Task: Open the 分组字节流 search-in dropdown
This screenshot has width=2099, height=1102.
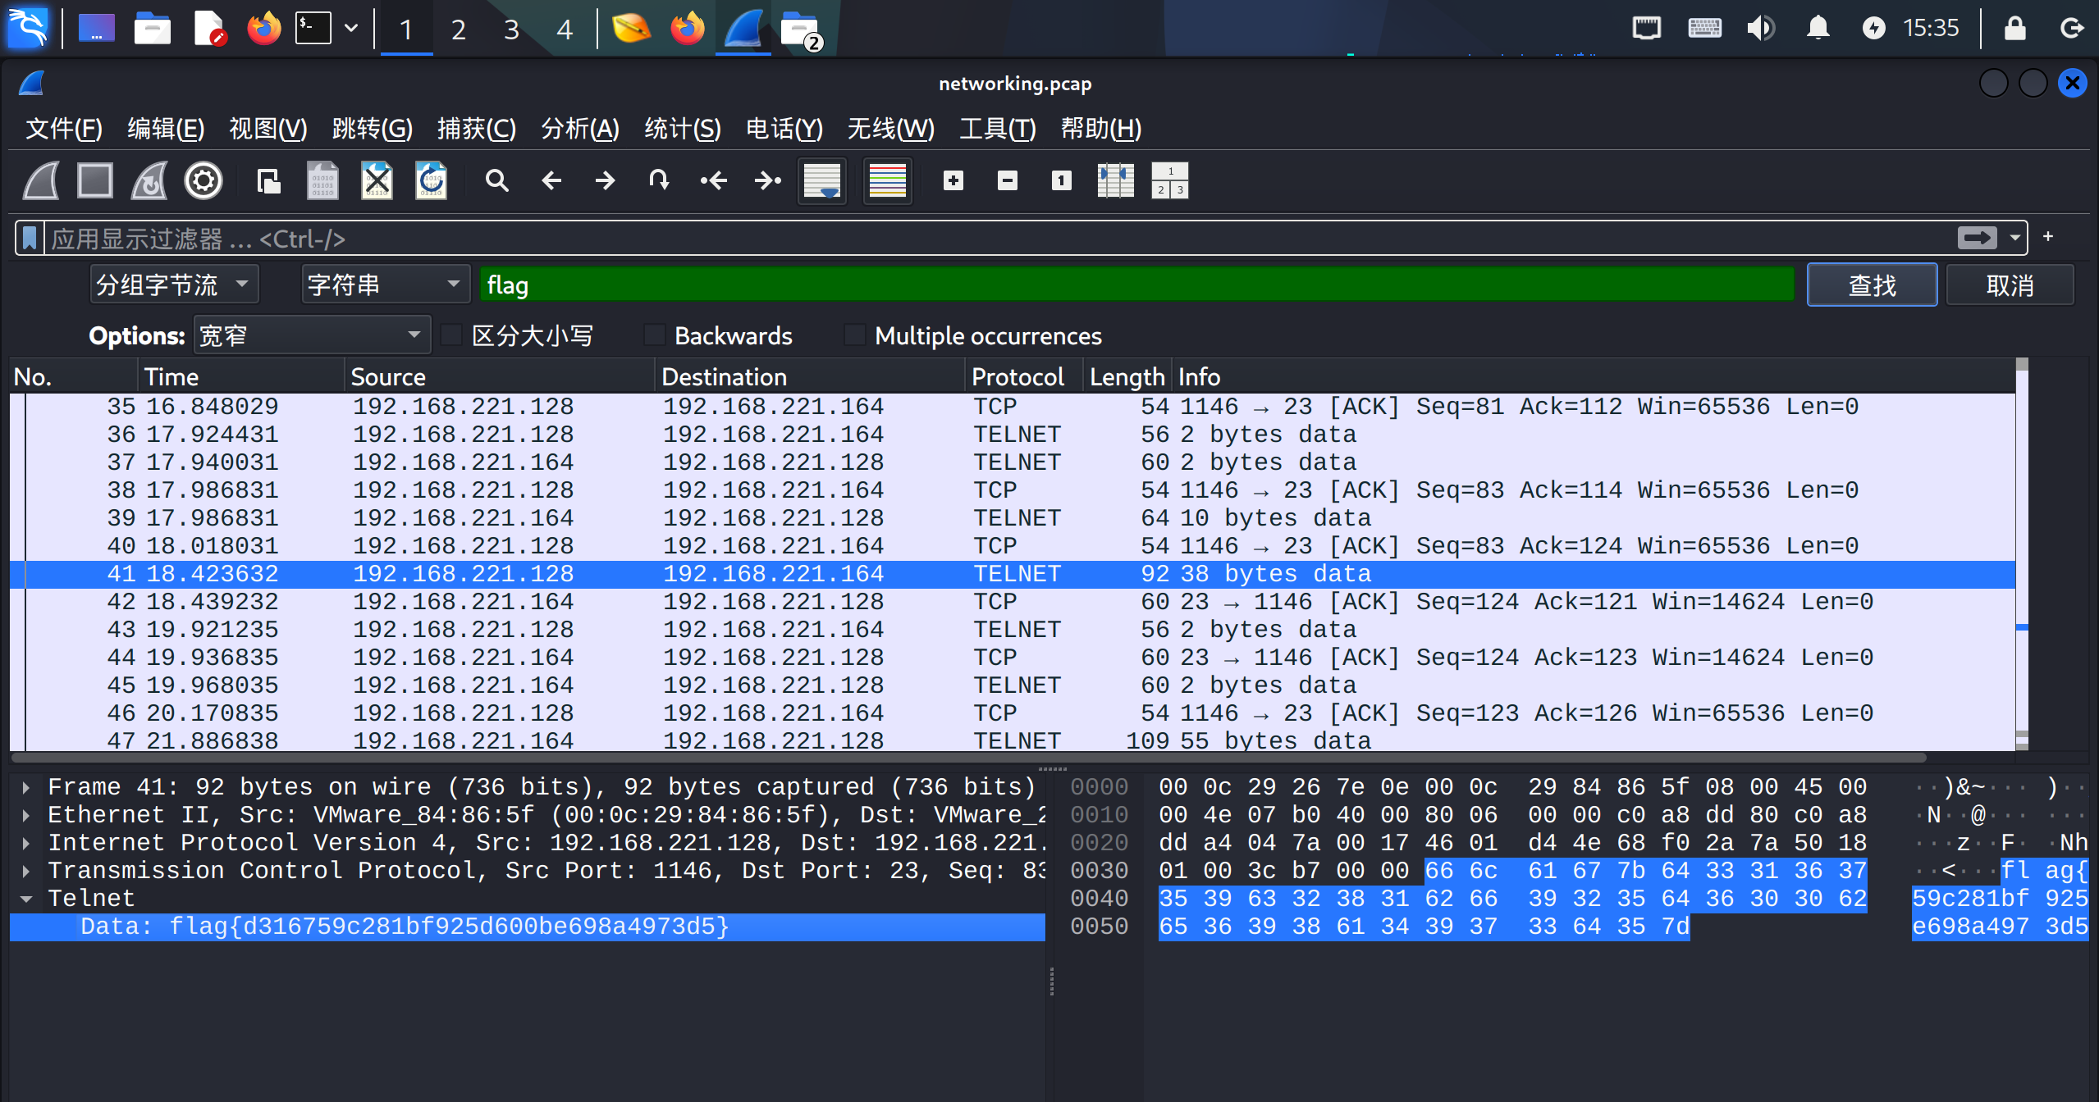Action: 174,285
